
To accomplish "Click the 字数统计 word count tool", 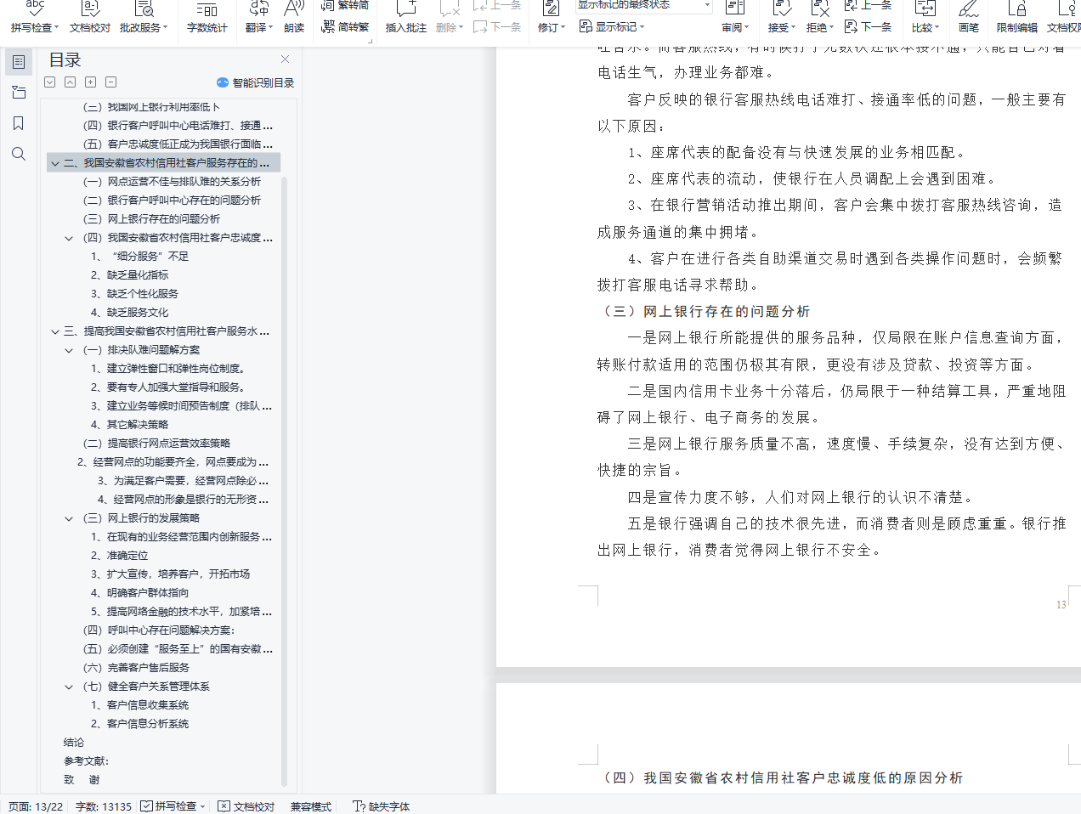I will pos(207,17).
